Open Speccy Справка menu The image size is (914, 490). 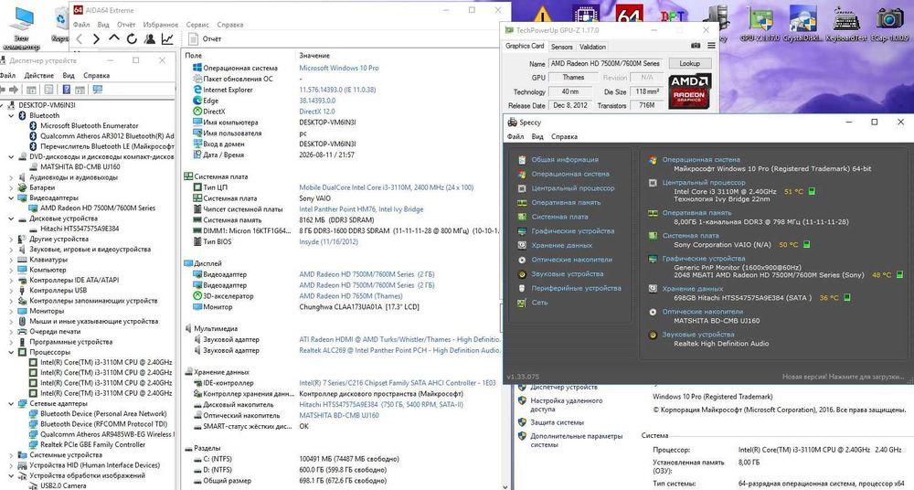pos(564,136)
